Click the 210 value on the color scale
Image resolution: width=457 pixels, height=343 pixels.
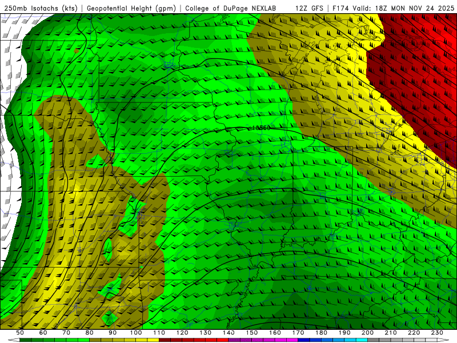point(391,333)
